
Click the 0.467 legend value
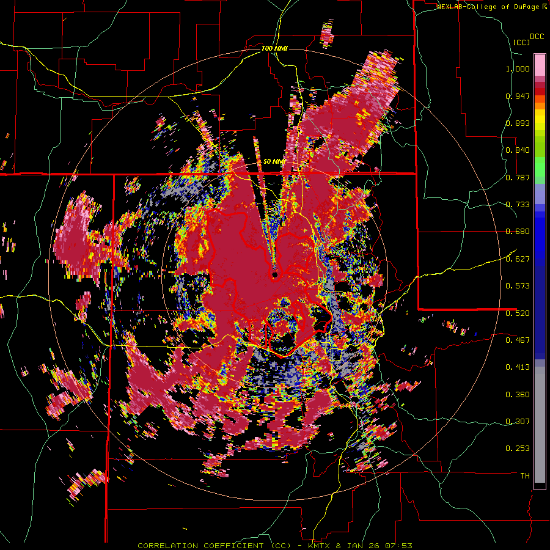click(x=518, y=340)
